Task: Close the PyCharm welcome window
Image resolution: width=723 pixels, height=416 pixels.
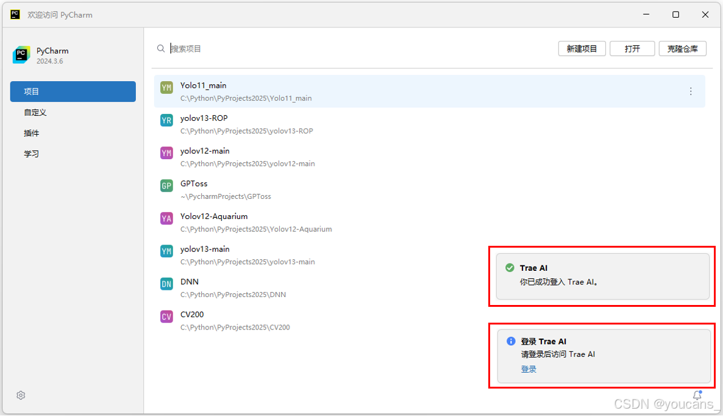Action: pyautogui.click(x=705, y=14)
